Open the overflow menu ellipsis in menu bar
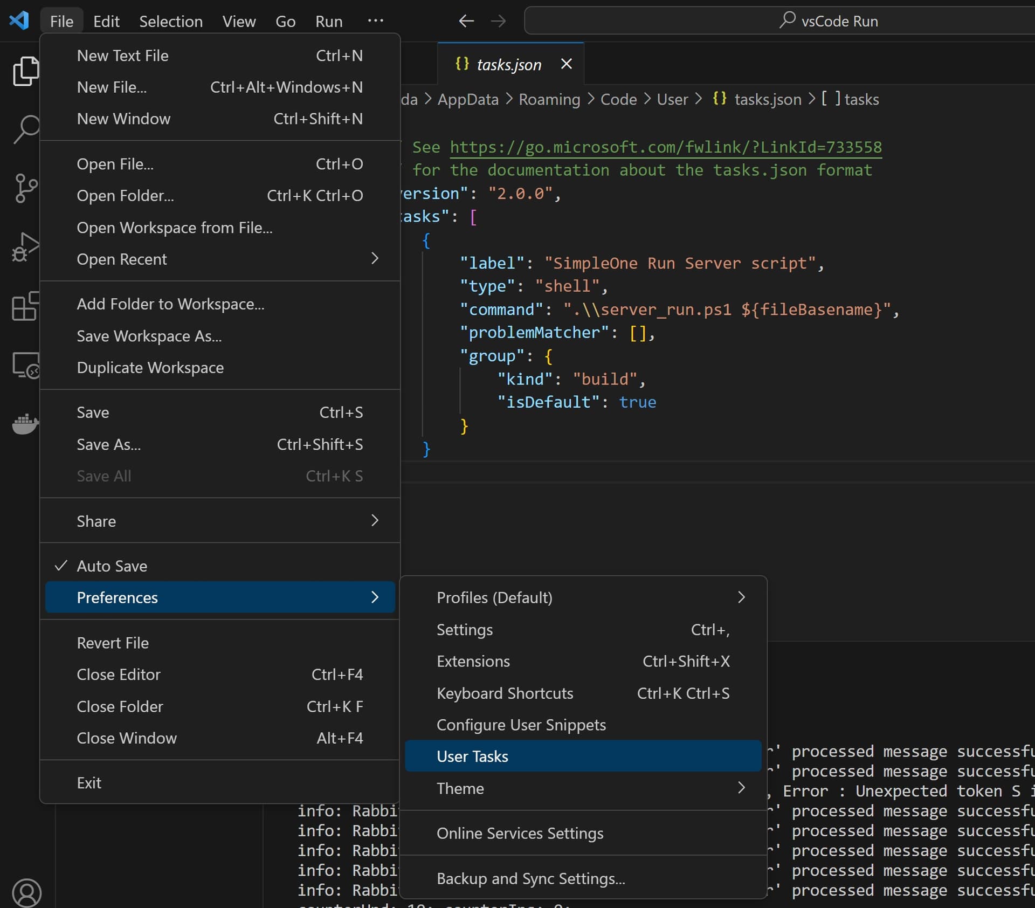The image size is (1035, 908). point(375,21)
